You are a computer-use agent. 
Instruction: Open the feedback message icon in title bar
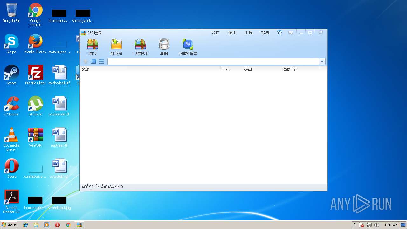(290, 32)
